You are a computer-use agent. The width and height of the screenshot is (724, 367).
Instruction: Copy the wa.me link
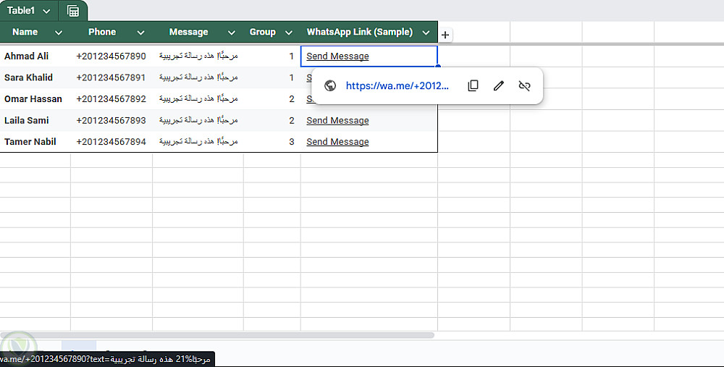[473, 85]
